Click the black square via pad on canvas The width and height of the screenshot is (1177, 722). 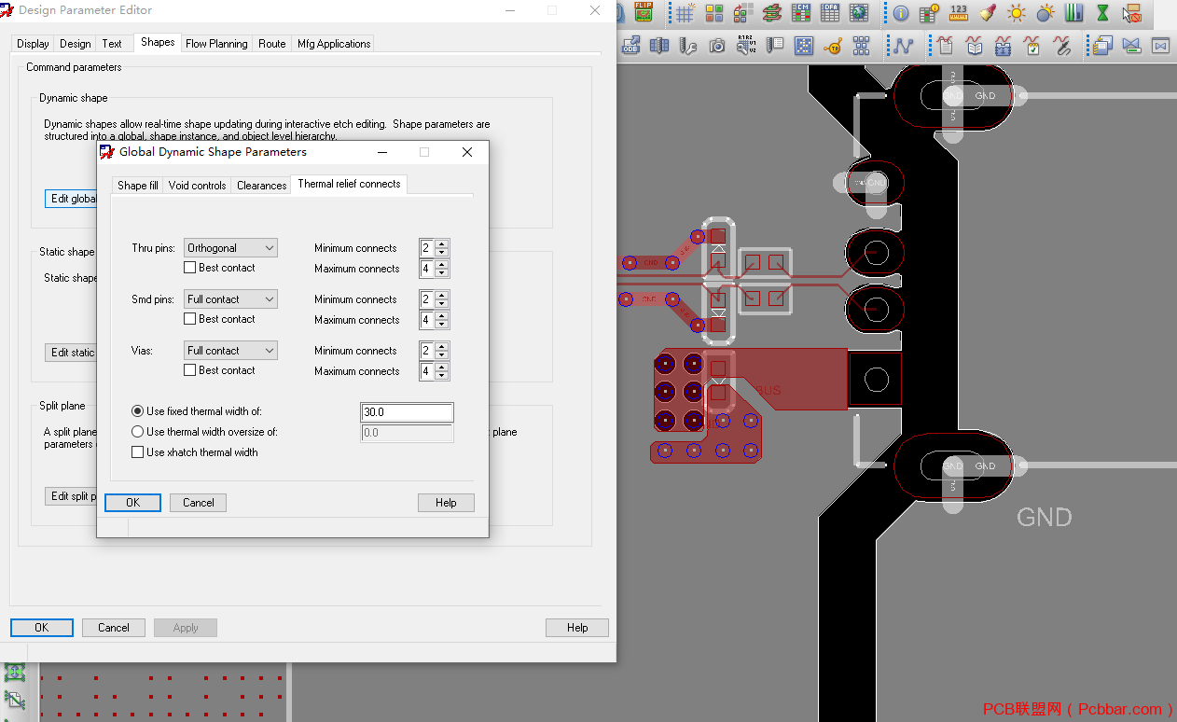click(x=875, y=379)
